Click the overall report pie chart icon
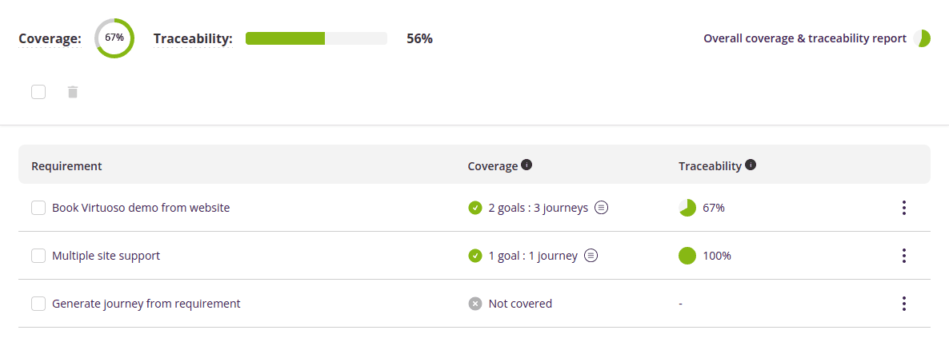Screen dimensions: 949x350 922,38
